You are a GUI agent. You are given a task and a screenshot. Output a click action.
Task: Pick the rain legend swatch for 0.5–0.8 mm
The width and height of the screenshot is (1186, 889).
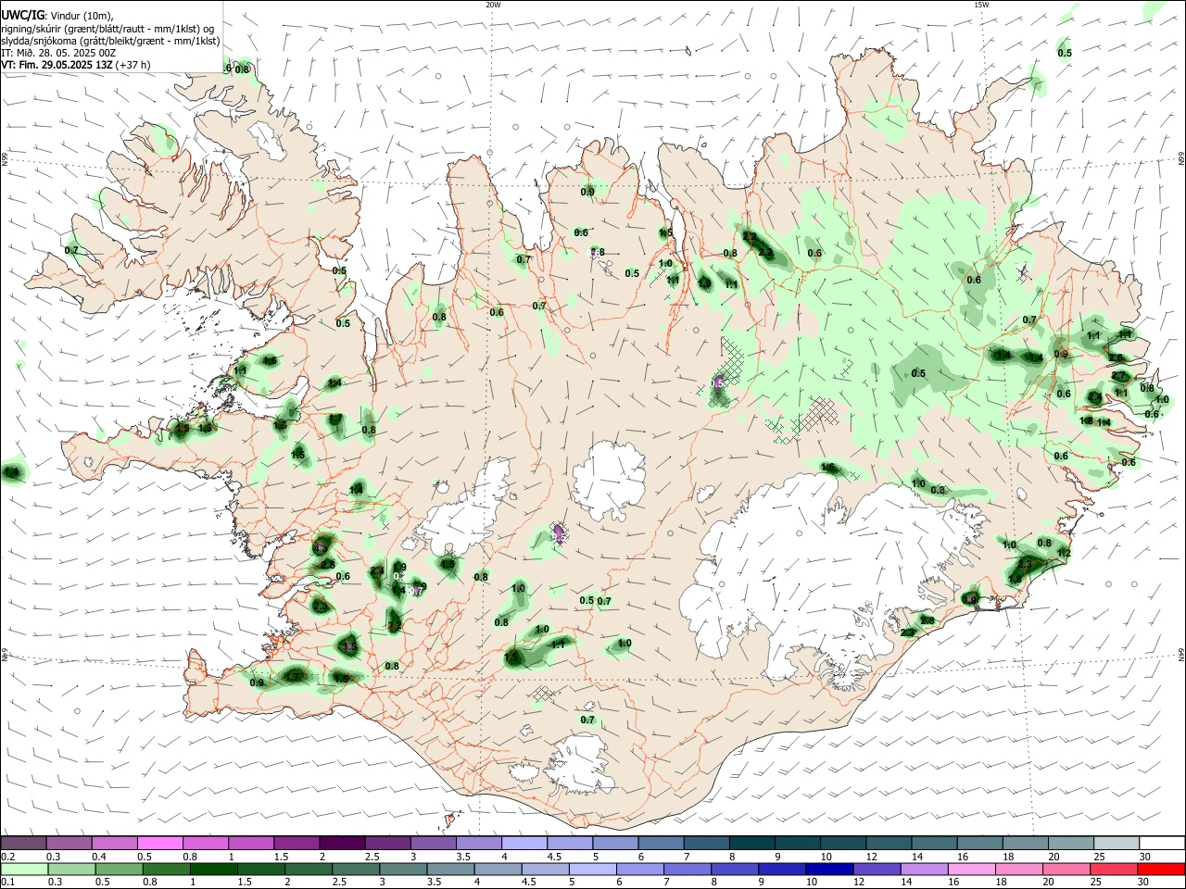click(x=119, y=869)
